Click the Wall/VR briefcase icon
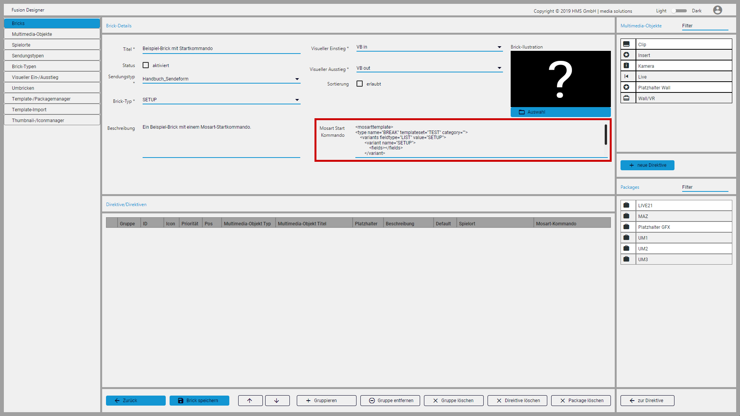740x416 pixels. coord(626,98)
